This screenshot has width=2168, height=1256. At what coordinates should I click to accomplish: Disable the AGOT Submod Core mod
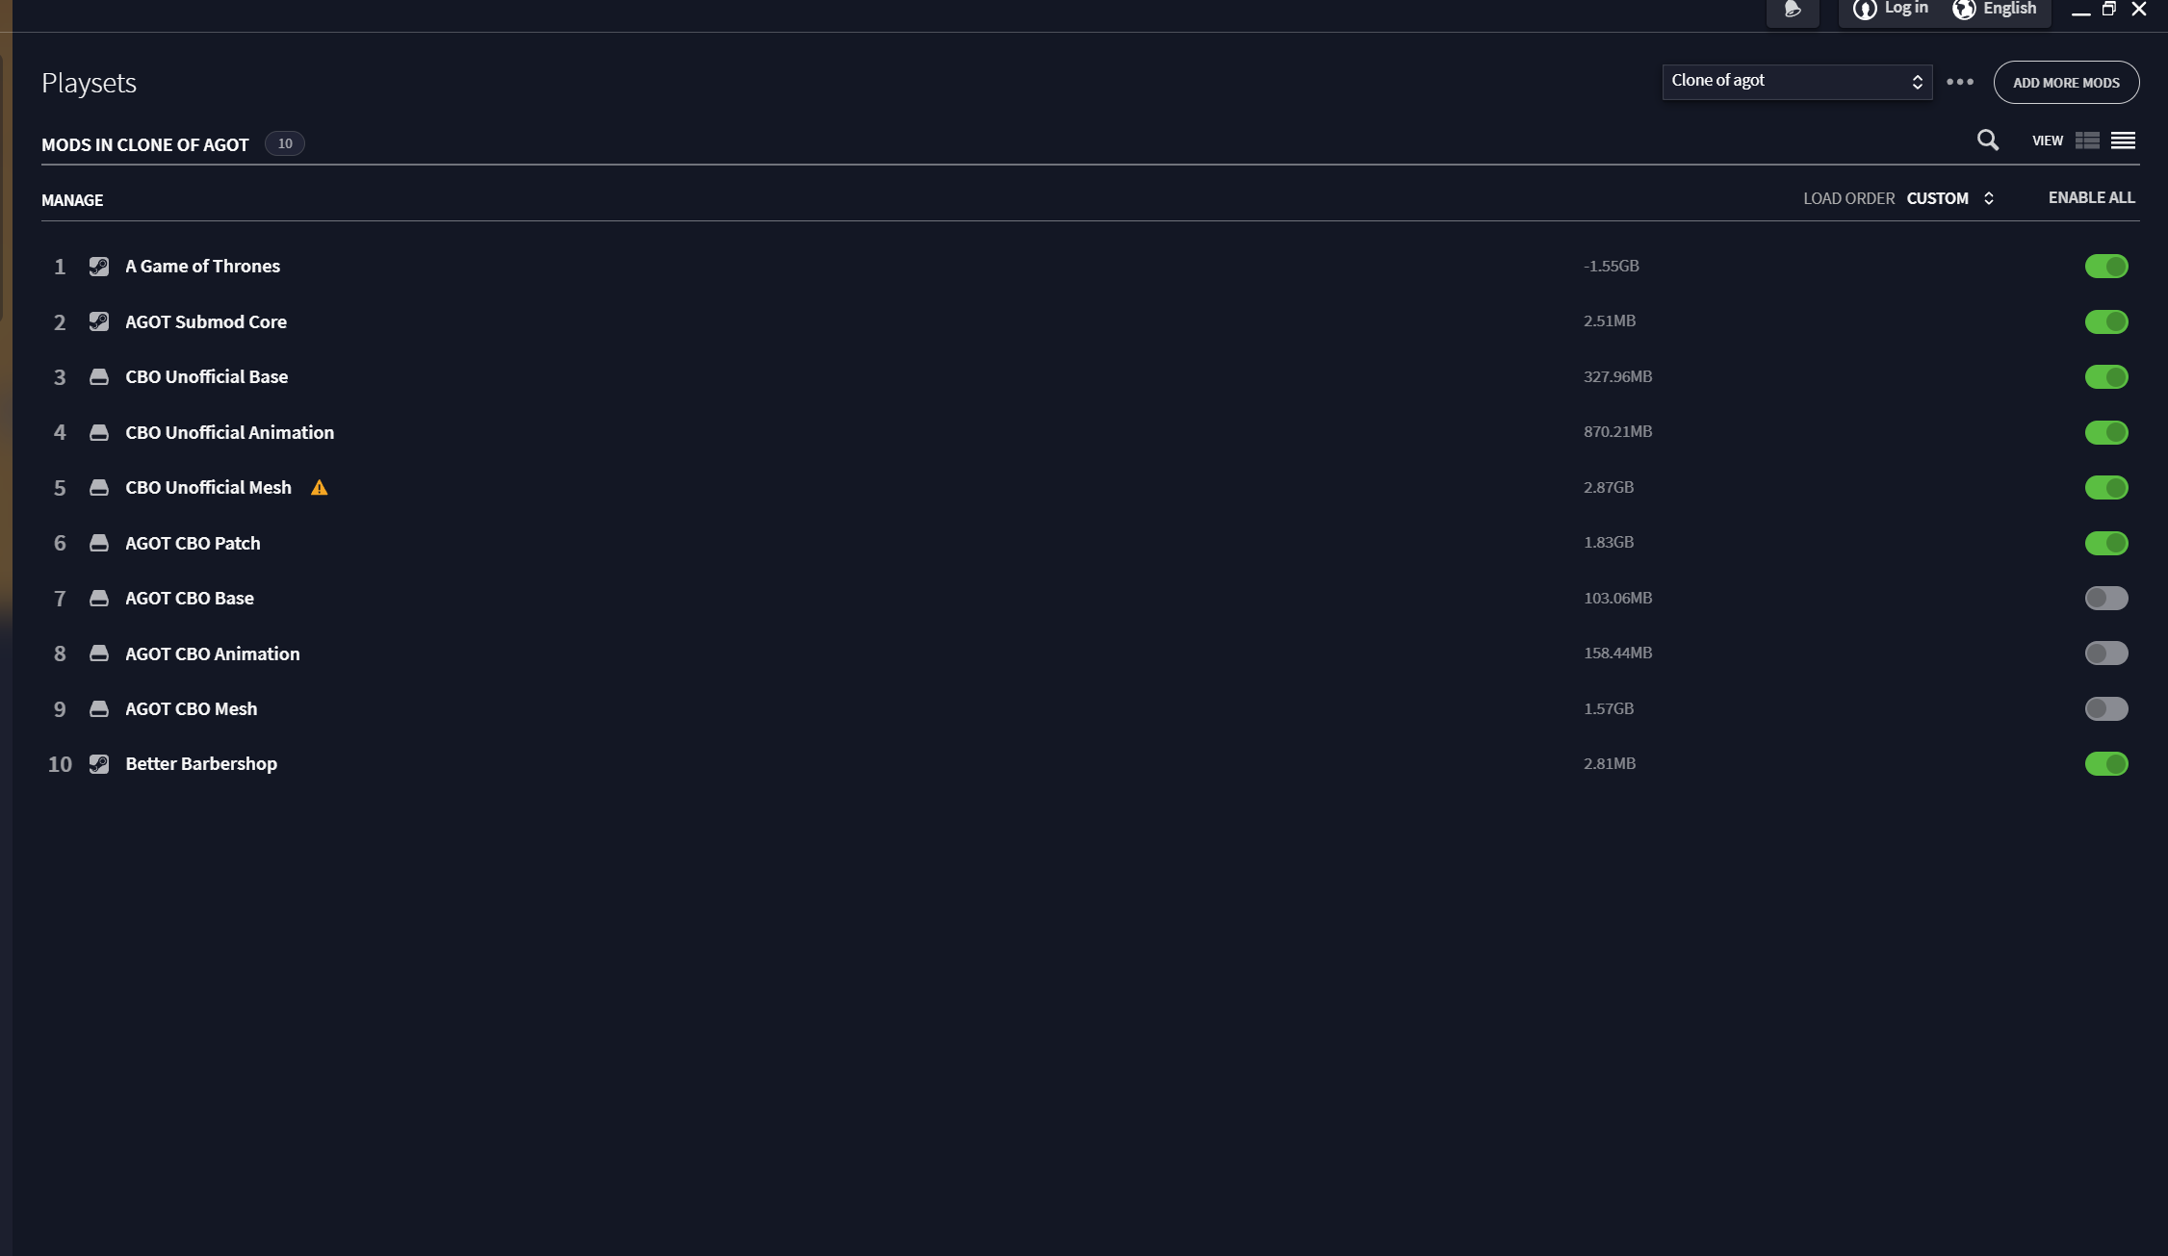pos(2106,321)
